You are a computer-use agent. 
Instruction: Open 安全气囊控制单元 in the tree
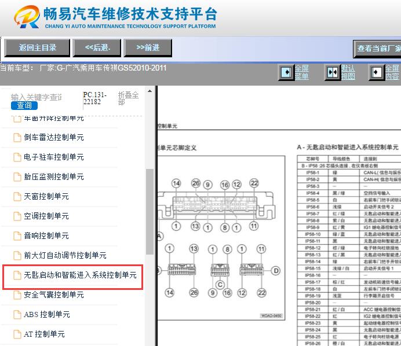pos(54,295)
